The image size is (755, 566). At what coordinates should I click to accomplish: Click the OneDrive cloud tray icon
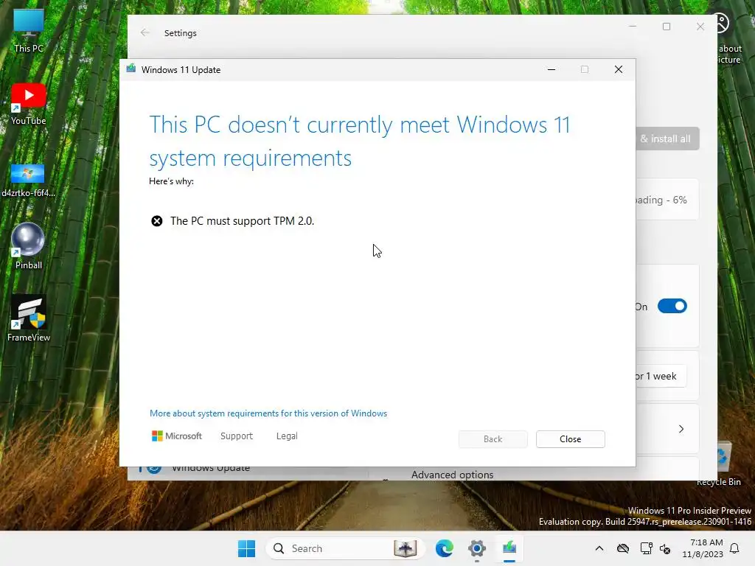pyautogui.click(x=622, y=548)
